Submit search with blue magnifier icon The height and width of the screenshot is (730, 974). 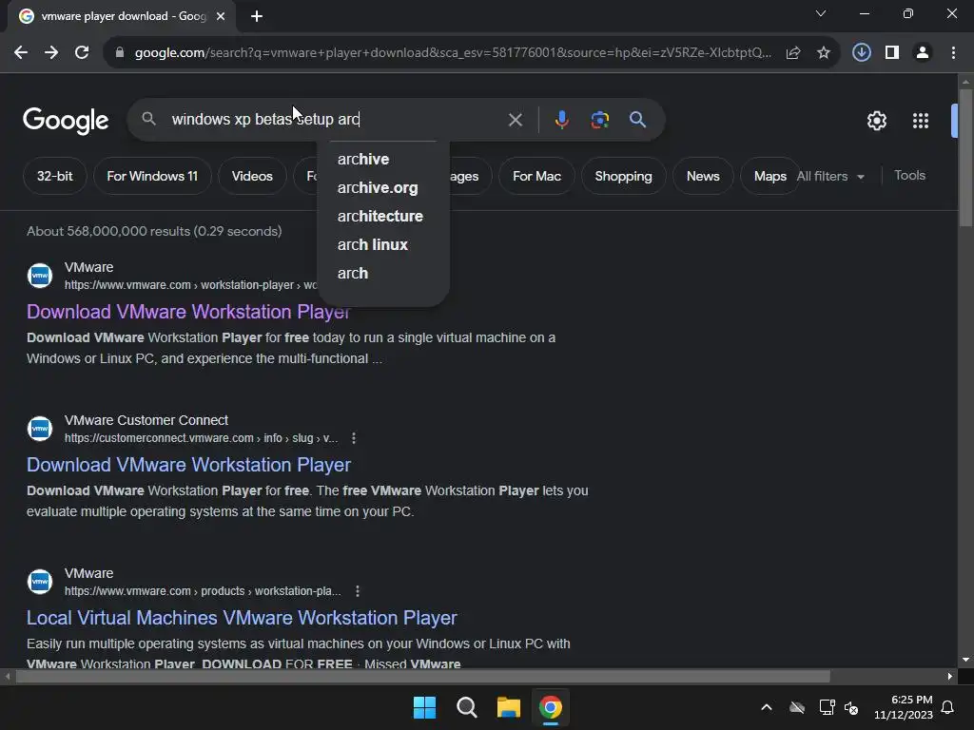tap(637, 119)
